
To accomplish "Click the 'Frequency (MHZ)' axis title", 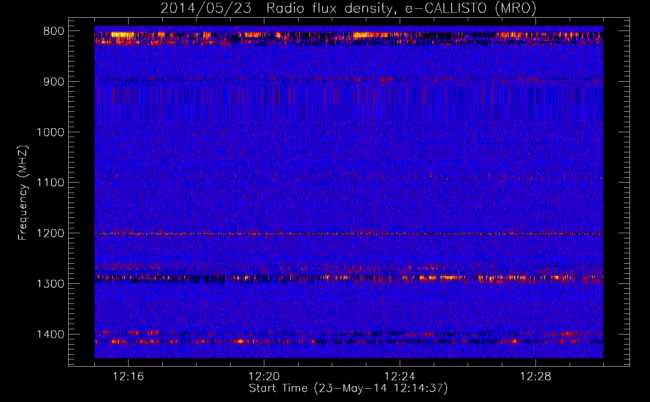I will click(23, 193).
